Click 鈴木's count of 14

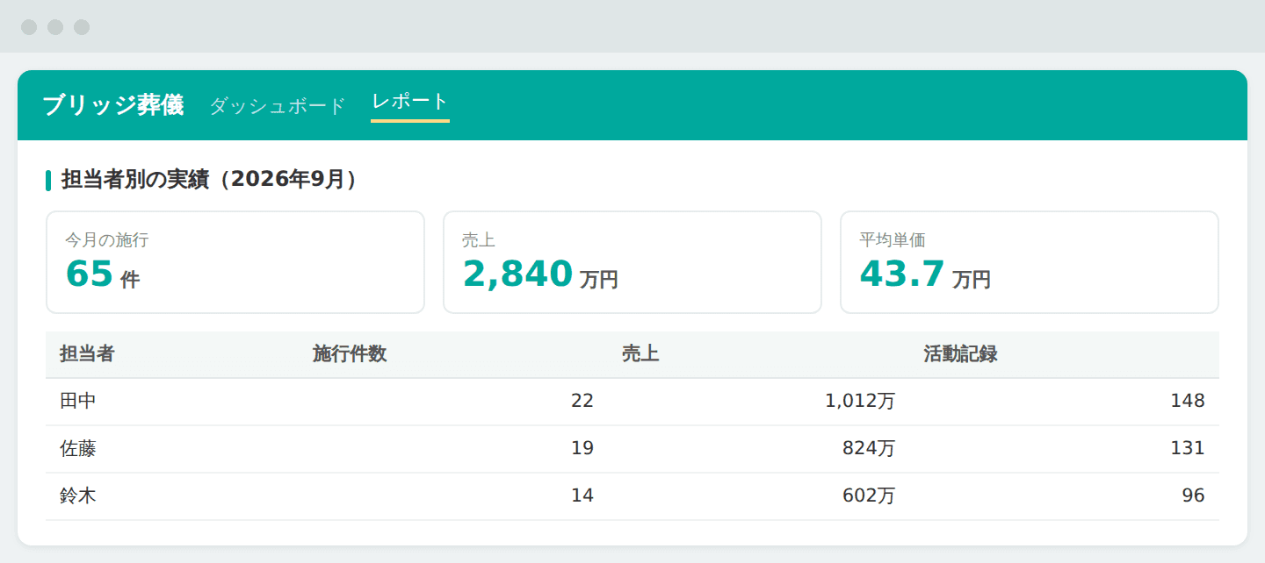coord(582,496)
